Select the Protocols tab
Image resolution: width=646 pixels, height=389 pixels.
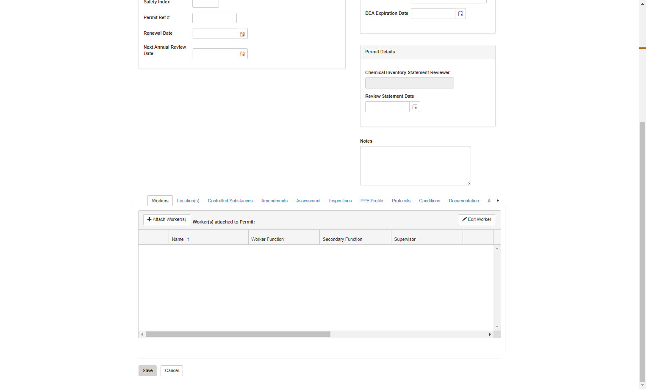click(x=401, y=201)
